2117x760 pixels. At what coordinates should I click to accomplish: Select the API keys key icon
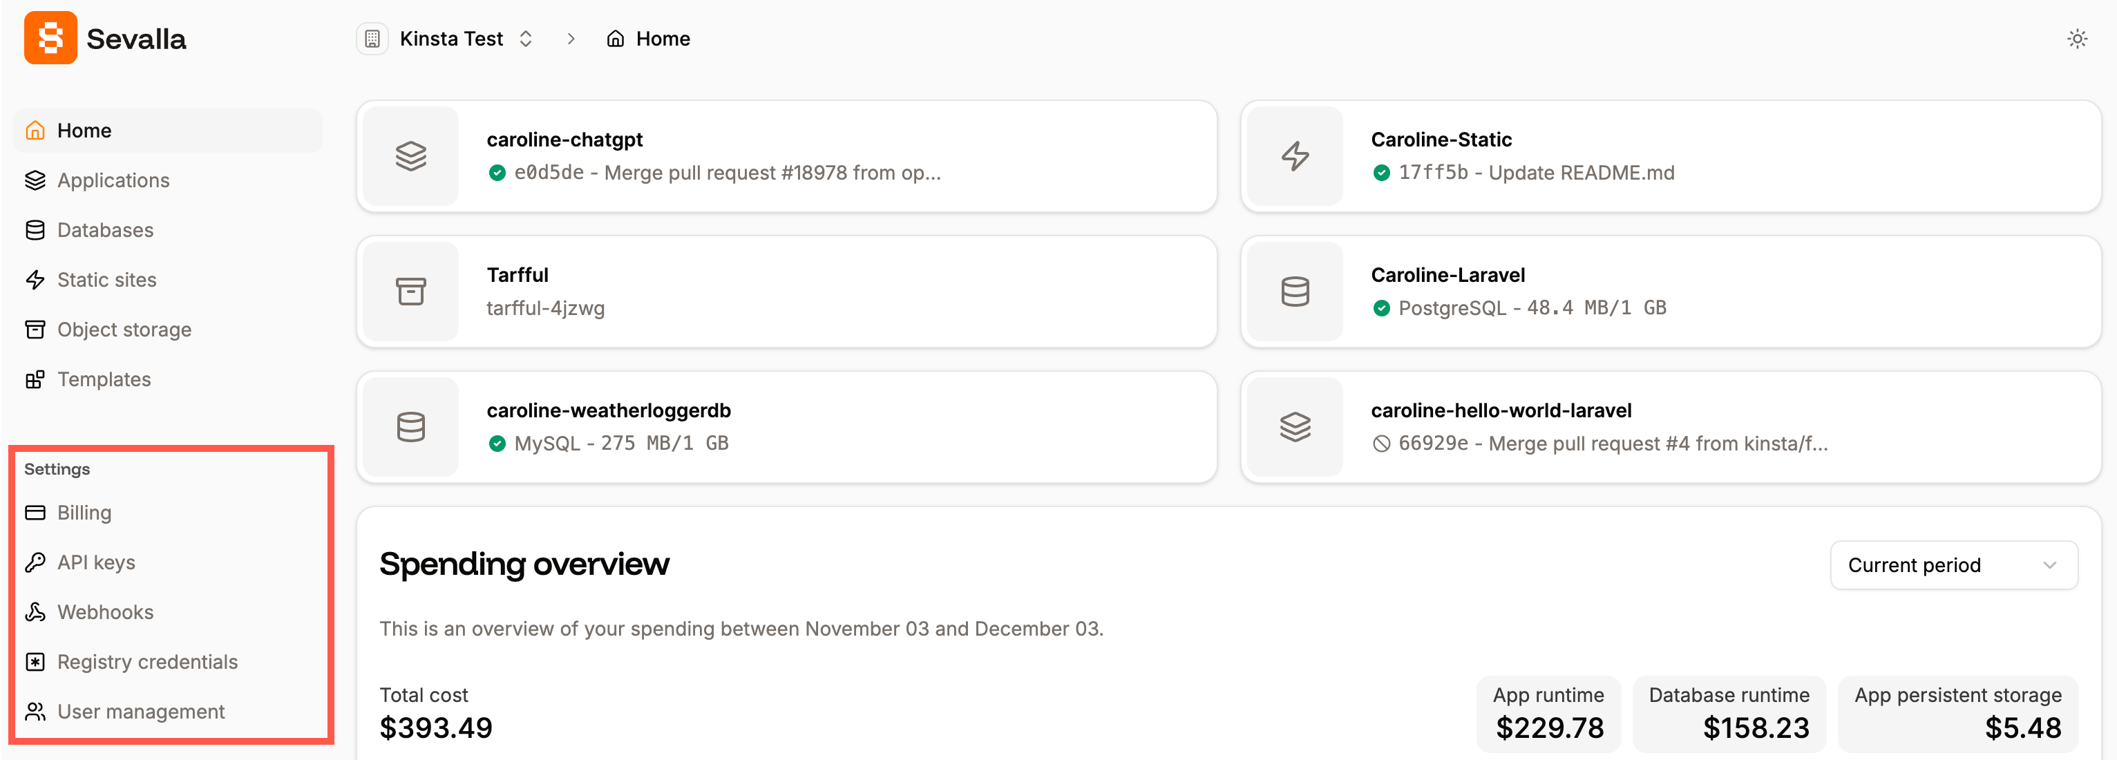(x=35, y=562)
